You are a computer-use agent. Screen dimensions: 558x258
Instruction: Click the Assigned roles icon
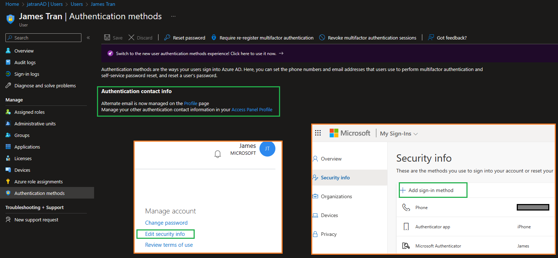(8, 112)
